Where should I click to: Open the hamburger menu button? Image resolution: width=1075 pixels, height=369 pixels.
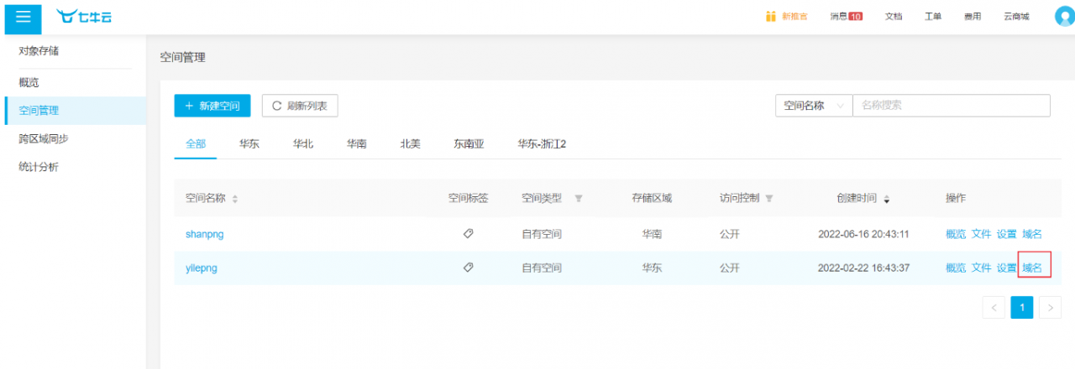pos(24,17)
